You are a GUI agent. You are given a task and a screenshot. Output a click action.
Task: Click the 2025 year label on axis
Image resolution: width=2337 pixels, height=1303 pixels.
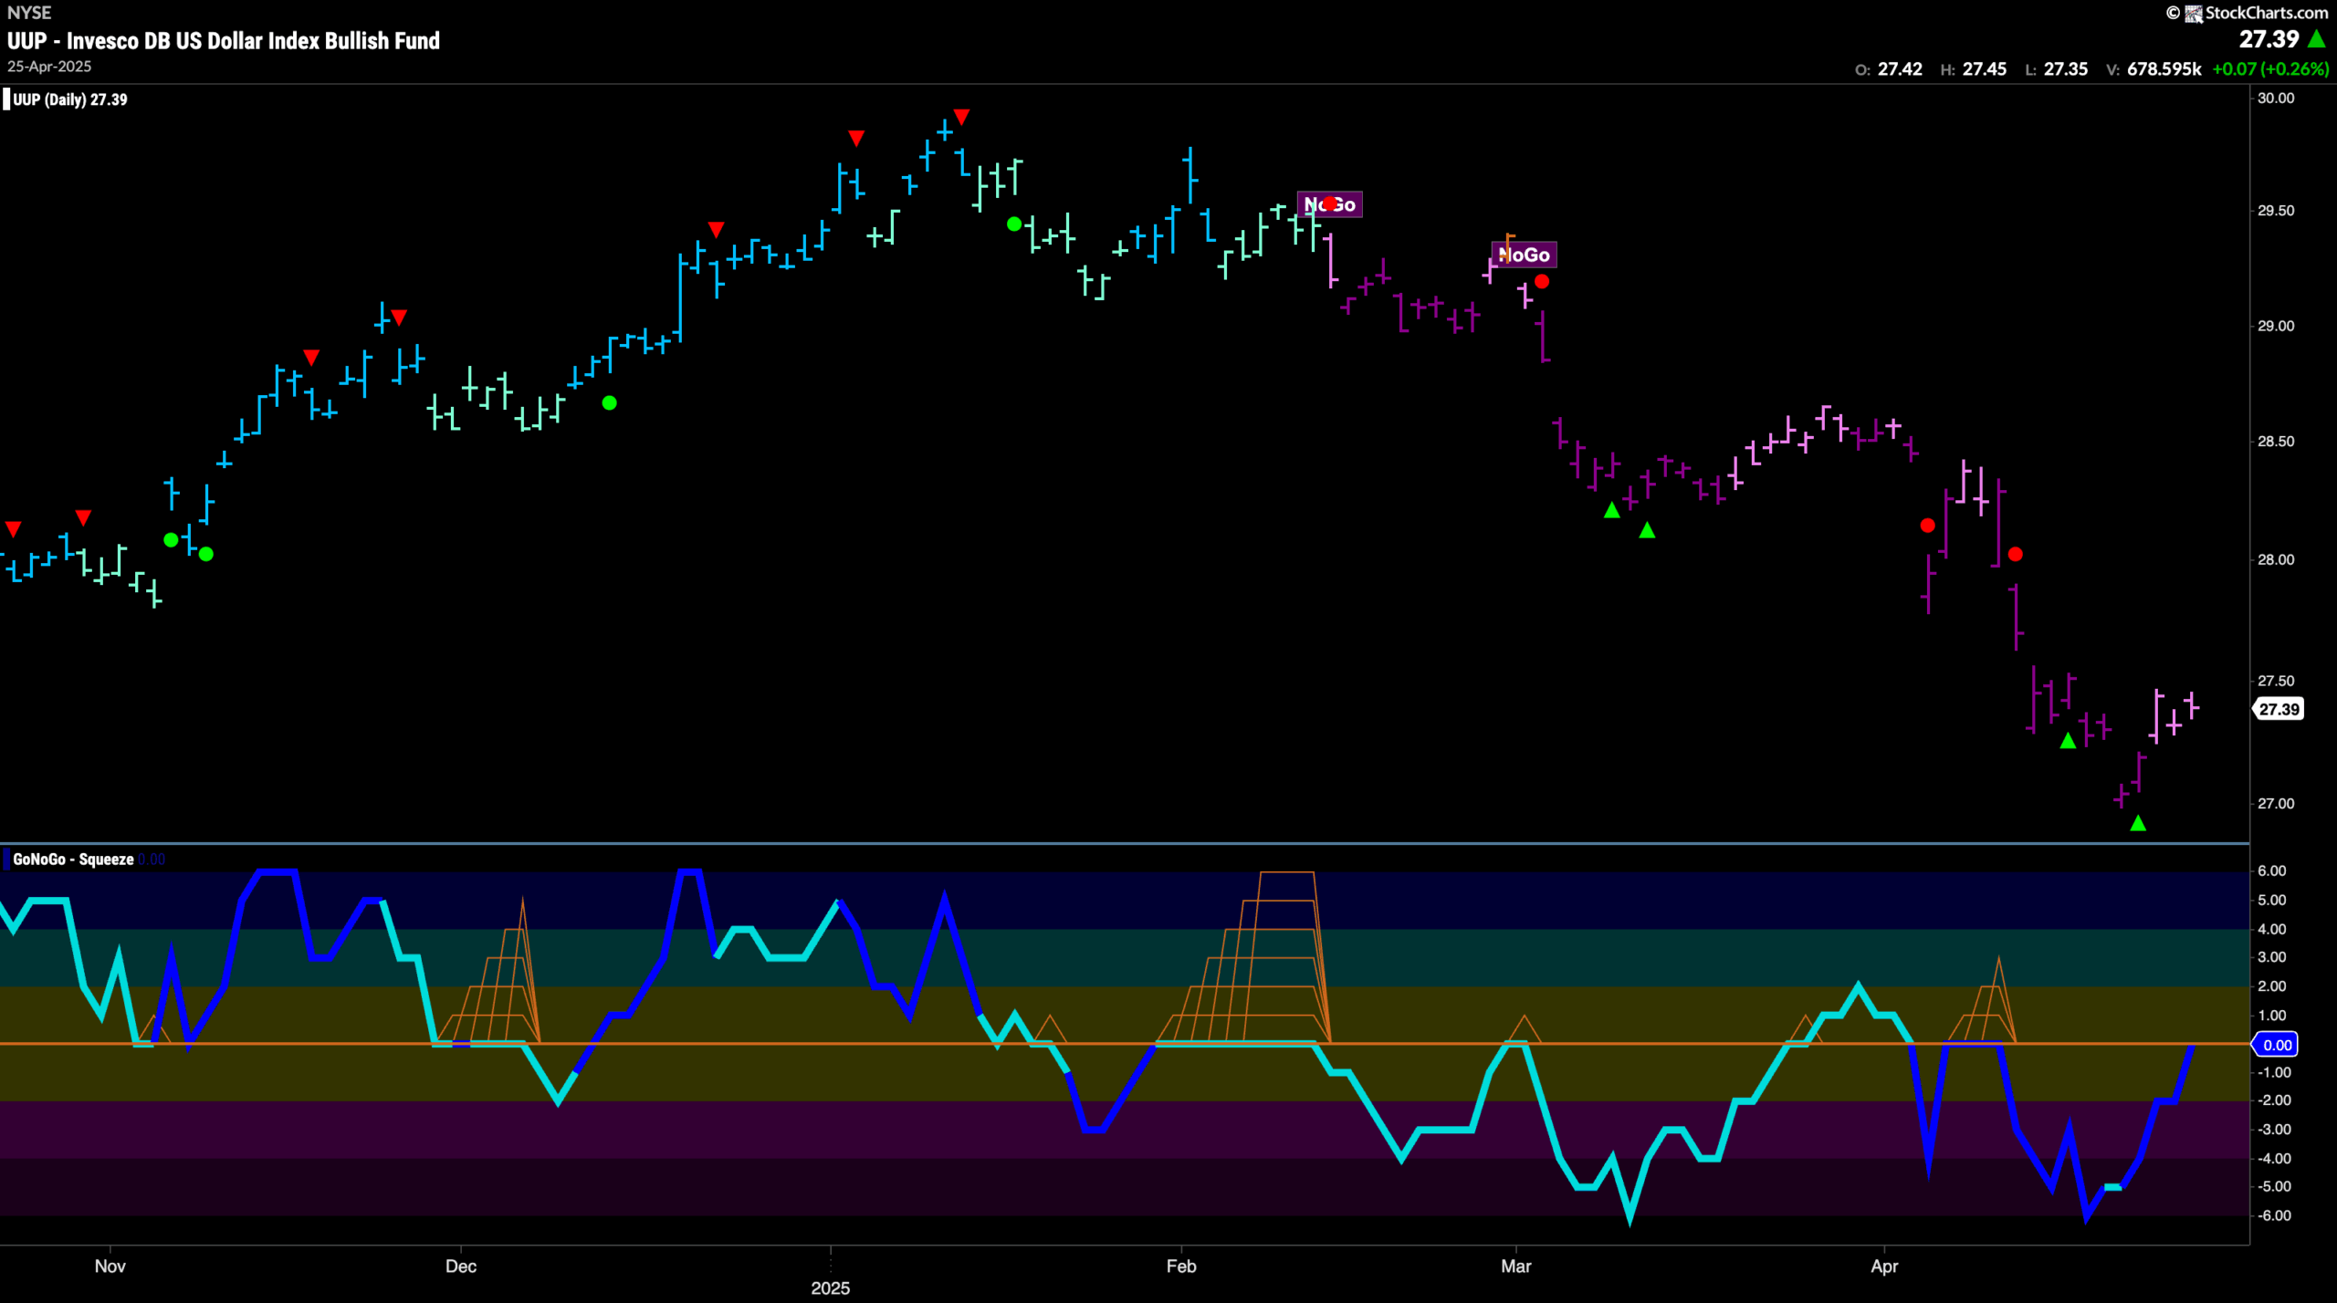(x=831, y=1287)
